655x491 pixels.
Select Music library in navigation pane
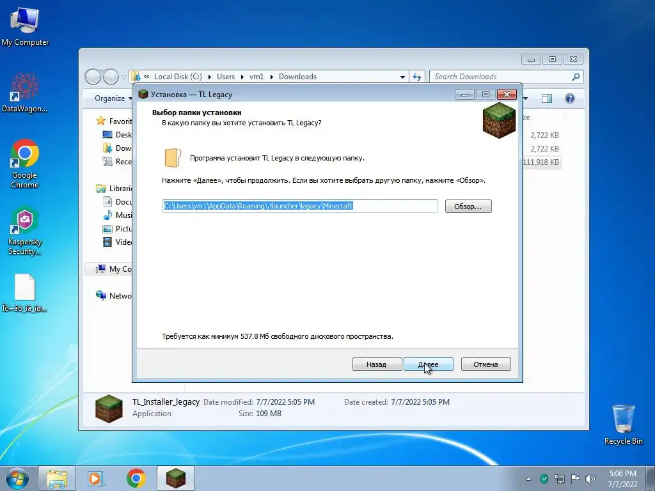click(x=117, y=215)
